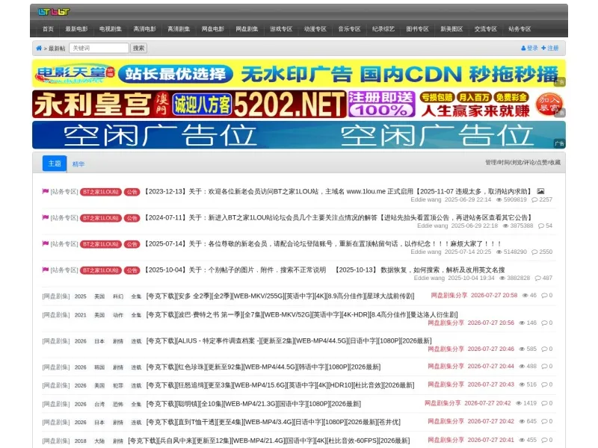Select the 主题 tab
The width and height of the screenshot is (598, 448).
(55, 164)
